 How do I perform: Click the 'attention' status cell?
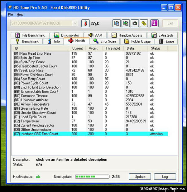click(156, 134)
